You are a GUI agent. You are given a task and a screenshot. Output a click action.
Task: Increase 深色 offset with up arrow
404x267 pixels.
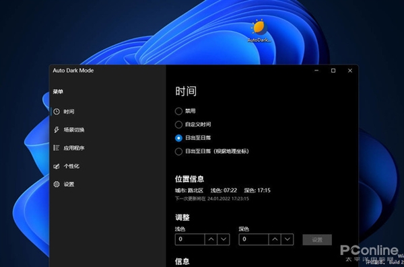click(275, 239)
